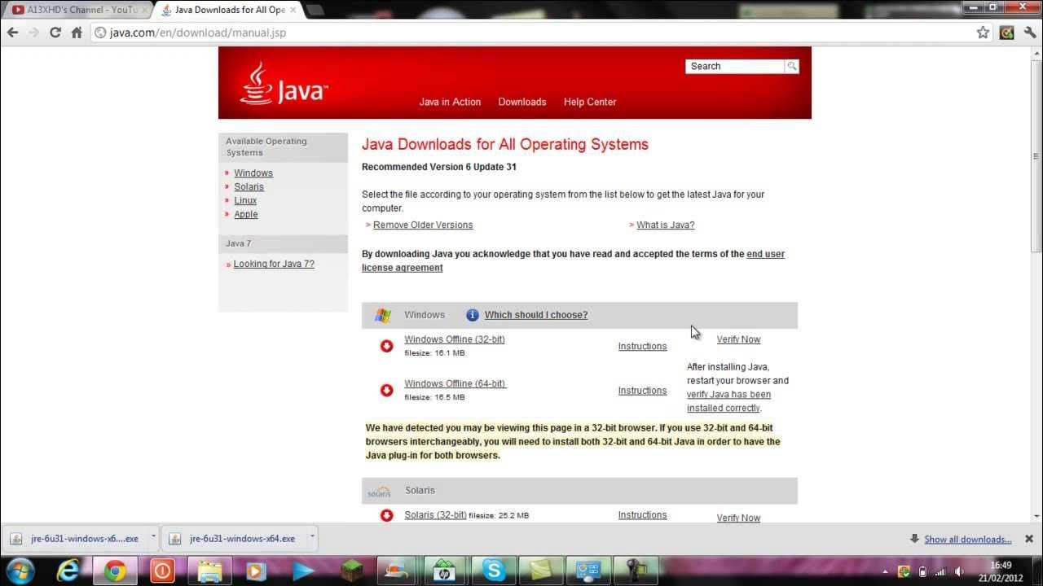Open the end user license agreement link

tap(573, 260)
